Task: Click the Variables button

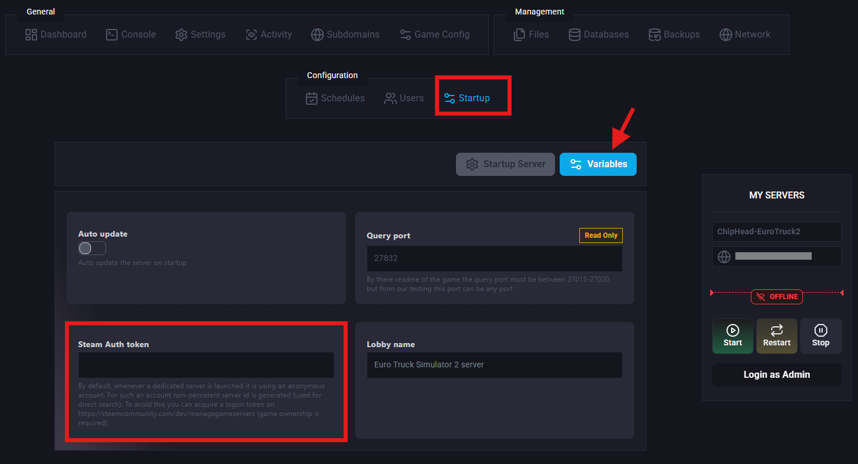Action: click(598, 164)
